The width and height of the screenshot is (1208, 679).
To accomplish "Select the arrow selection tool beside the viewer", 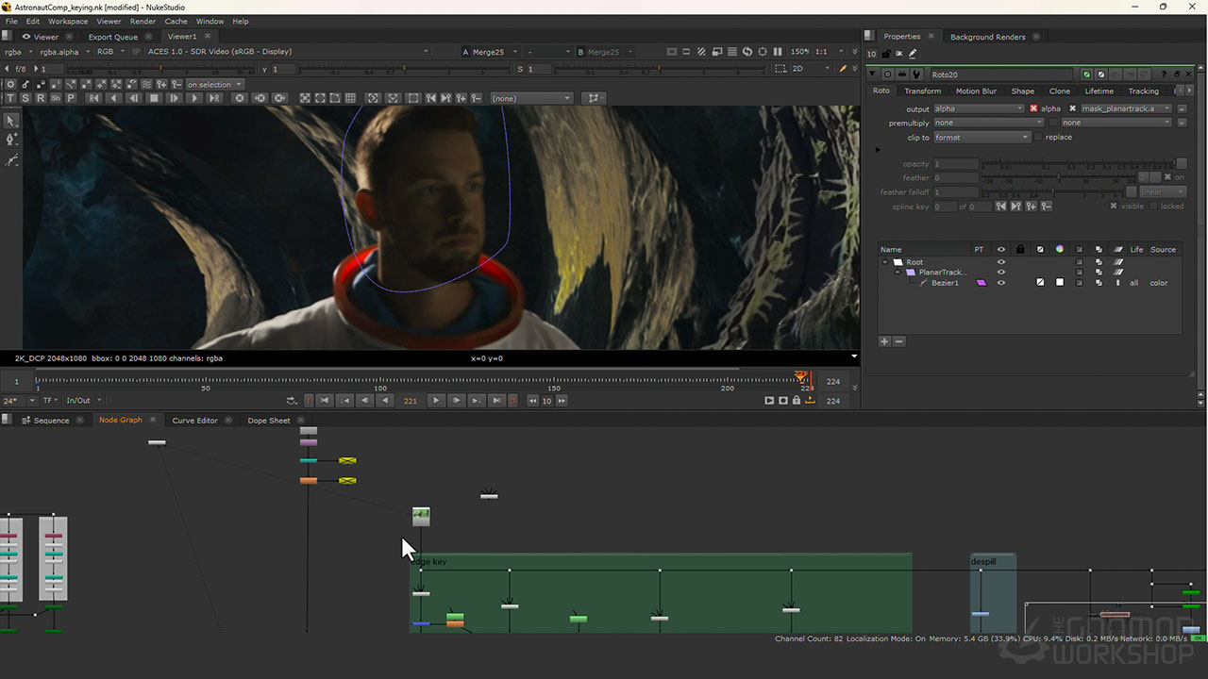I will tap(11, 120).
